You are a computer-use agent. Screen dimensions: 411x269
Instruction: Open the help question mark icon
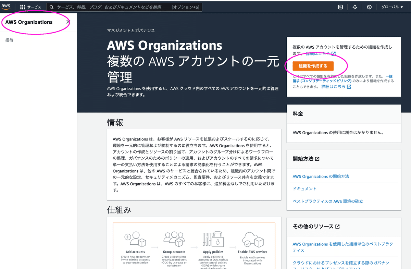(369, 7)
